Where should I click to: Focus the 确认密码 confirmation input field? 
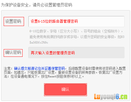[77, 53]
